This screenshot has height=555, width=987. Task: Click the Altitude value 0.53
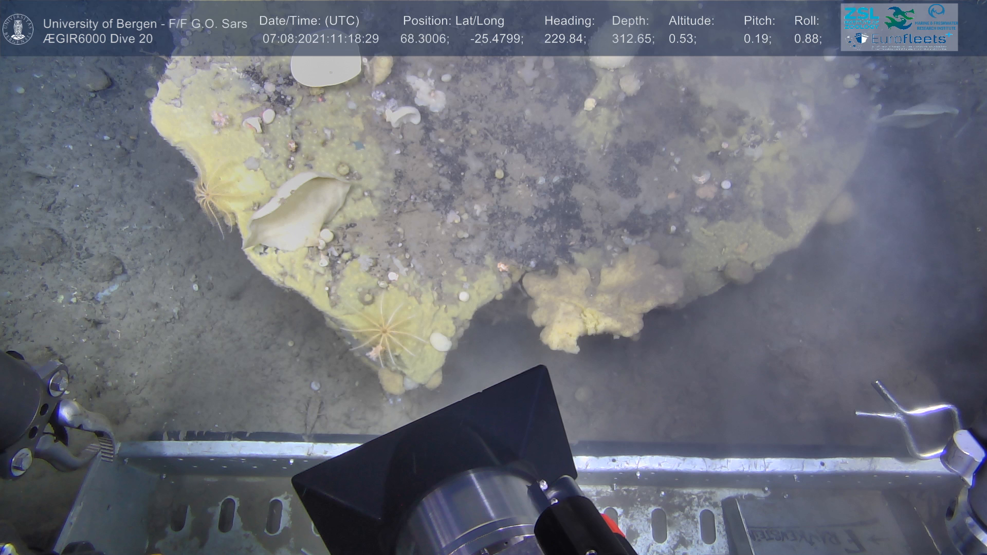[682, 39]
